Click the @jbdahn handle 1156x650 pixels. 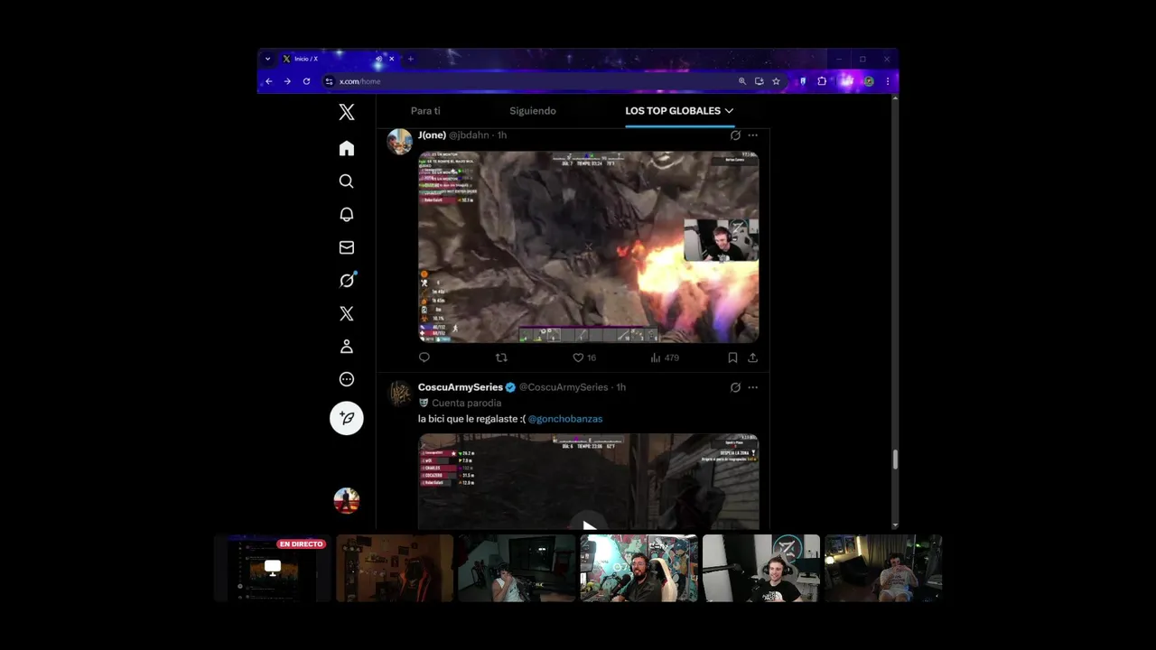point(469,135)
